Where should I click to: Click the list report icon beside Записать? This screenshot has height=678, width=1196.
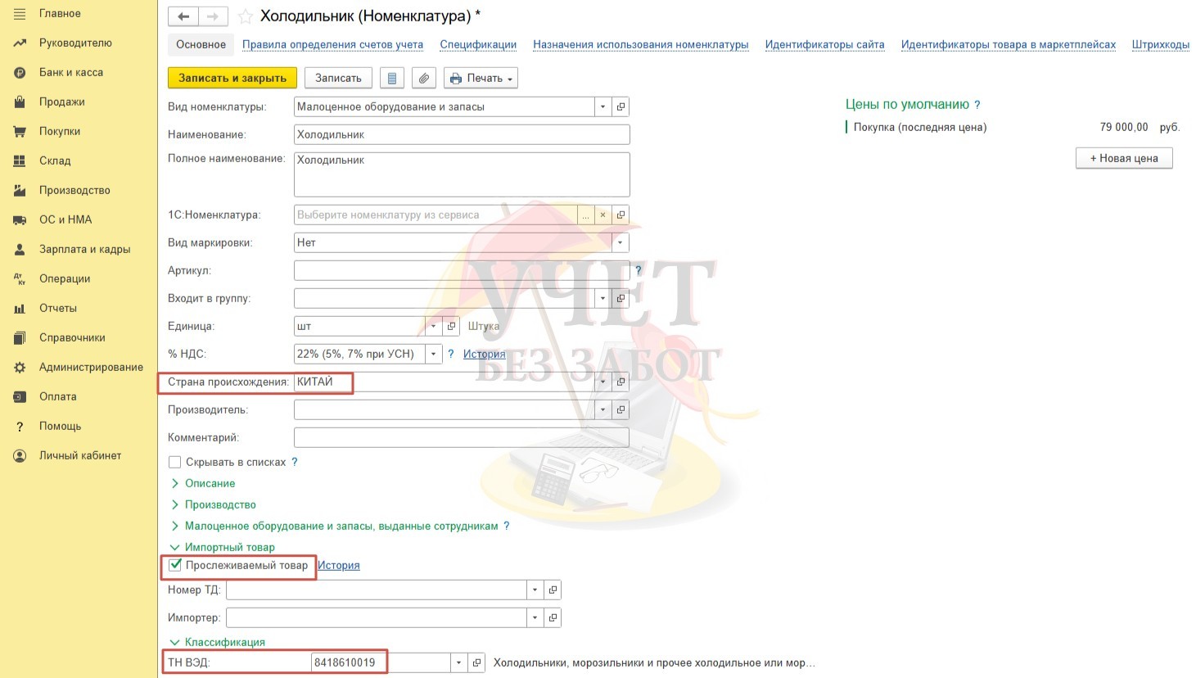pyautogui.click(x=392, y=78)
